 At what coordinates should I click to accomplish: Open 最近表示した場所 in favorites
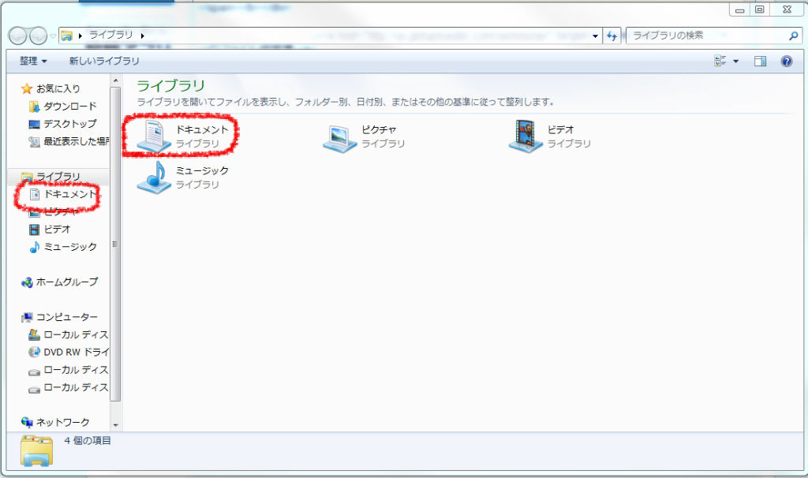point(77,141)
